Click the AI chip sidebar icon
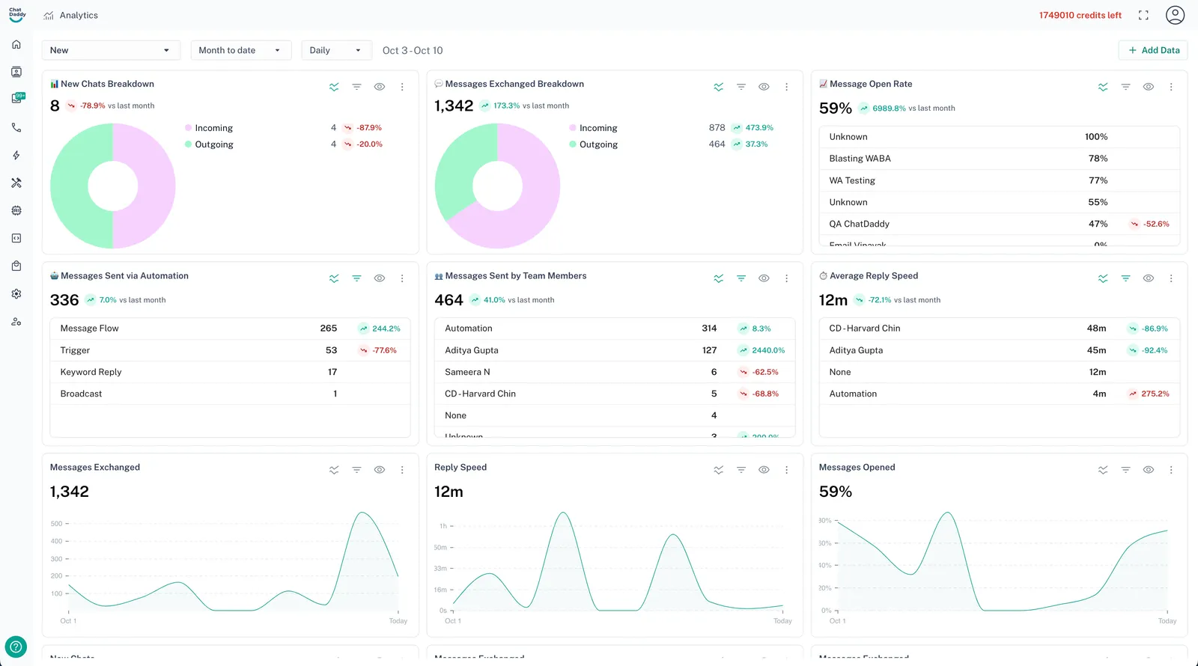The image size is (1198, 666). point(16,210)
